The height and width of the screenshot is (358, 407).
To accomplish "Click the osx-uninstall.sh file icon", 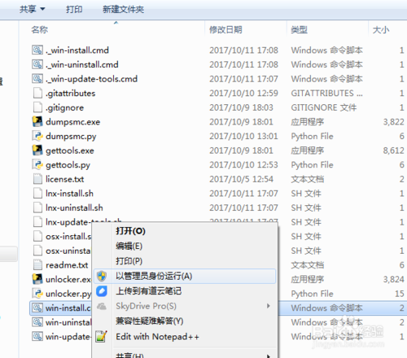I will click(37, 251).
